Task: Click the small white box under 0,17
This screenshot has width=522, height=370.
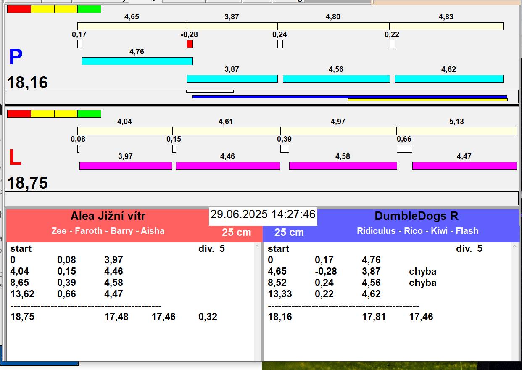Action: [79, 44]
